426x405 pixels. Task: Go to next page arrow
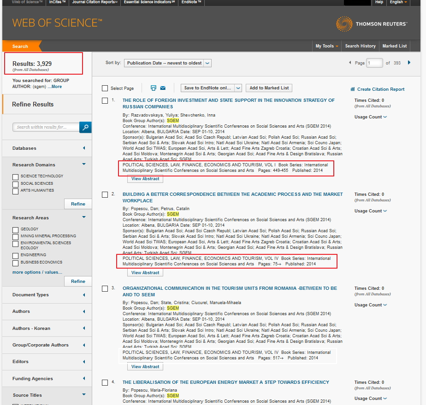tap(409, 63)
